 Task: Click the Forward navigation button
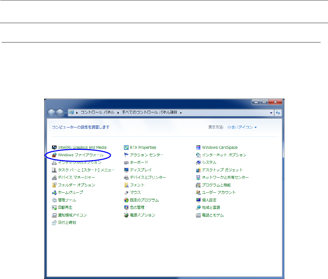coord(60,113)
